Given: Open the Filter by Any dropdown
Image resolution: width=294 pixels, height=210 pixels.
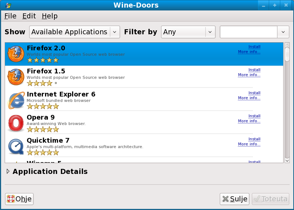Looking at the screenshot, I should tap(188, 32).
